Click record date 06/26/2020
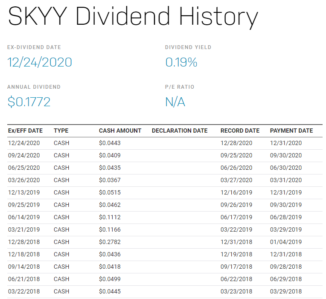The width and height of the screenshot is (326, 299). pos(236,168)
